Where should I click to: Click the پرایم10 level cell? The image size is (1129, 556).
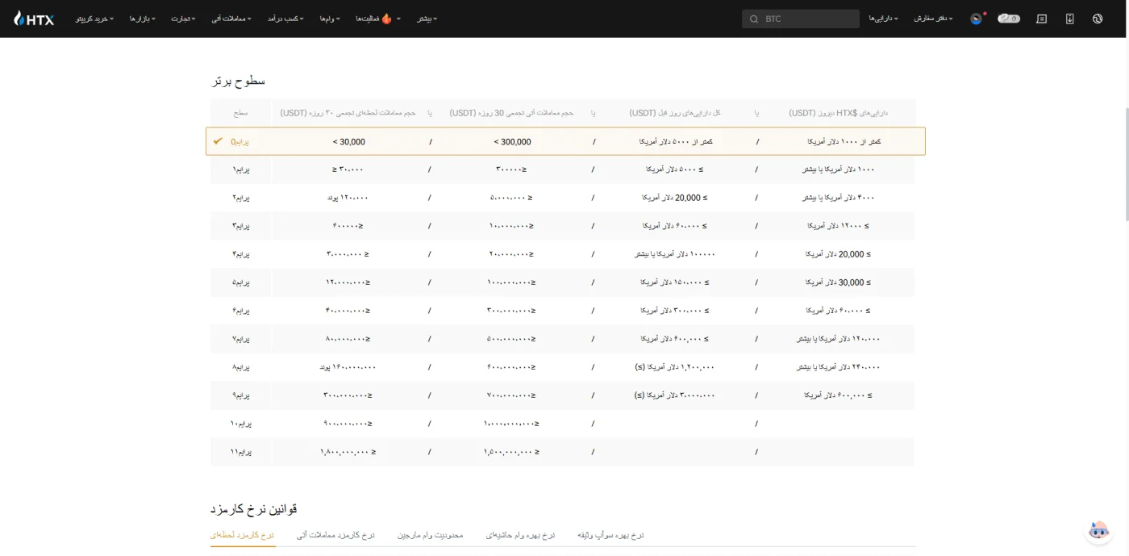(x=241, y=424)
